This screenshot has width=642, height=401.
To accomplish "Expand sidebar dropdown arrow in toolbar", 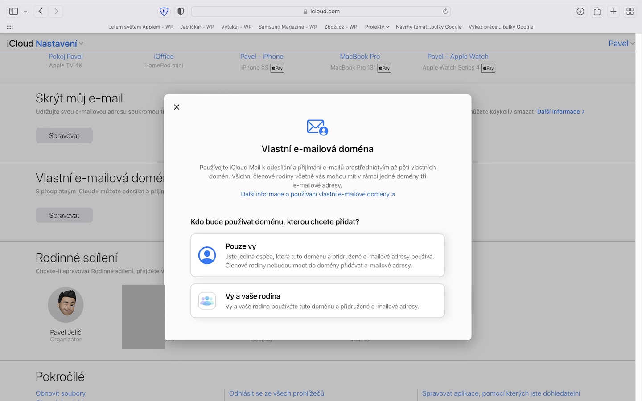I will [x=25, y=12].
